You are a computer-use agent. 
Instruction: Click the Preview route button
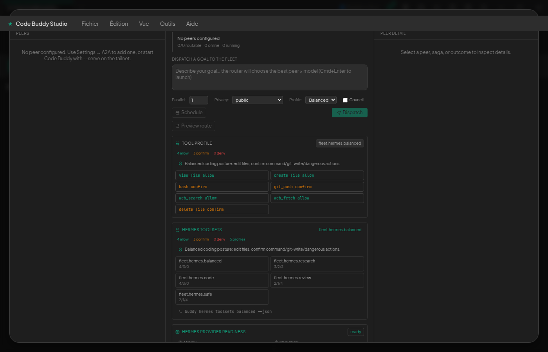click(193, 126)
